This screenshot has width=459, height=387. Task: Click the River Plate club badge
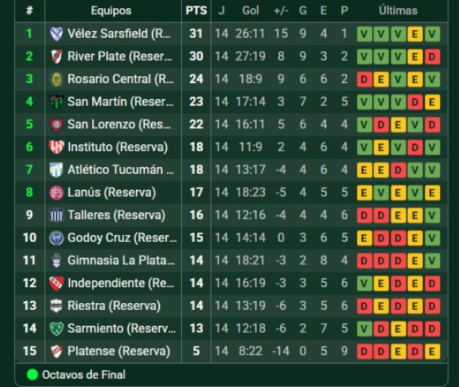[56, 57]
